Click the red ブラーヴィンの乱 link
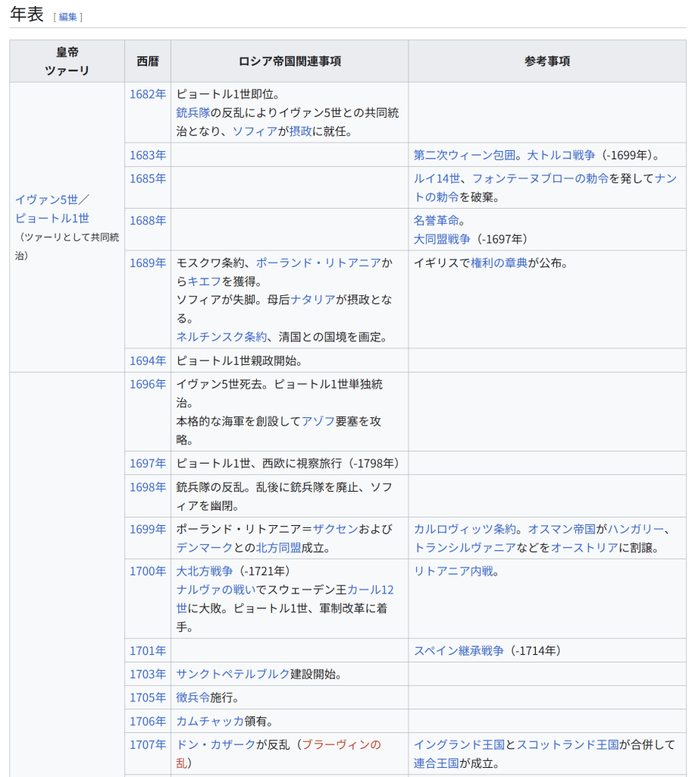This screenshot has width=692, height=777. [341, 744]
